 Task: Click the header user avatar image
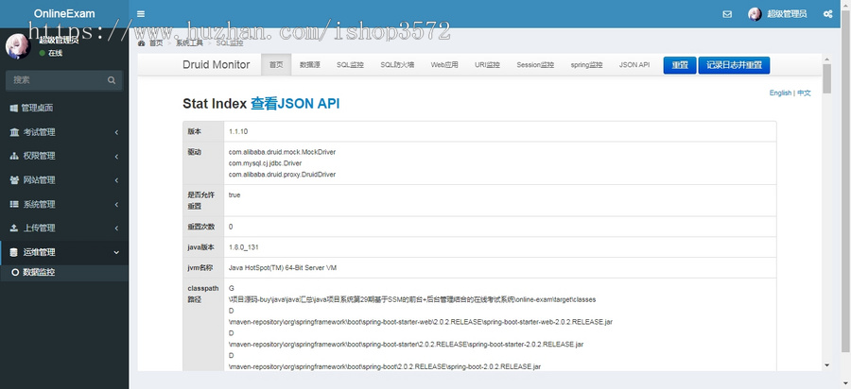755,14
